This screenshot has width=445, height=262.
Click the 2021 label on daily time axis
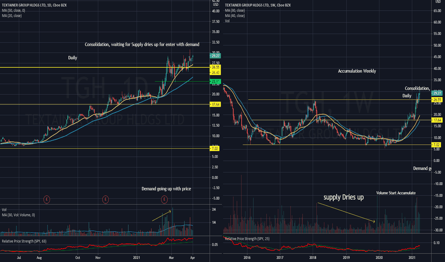point(137,258)
